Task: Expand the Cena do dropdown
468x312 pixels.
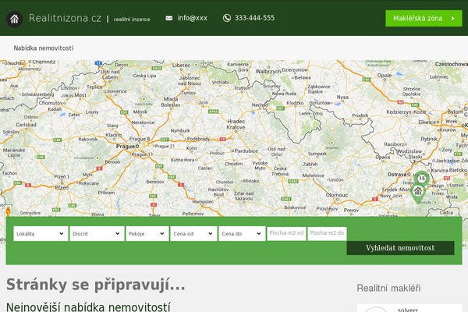Action: [242, 233]
